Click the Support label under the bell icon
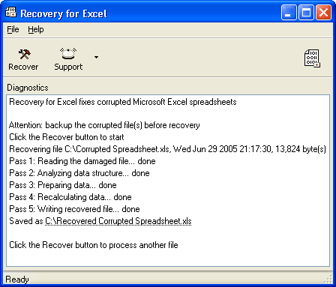The width and height of the screenshot is (336, 287). click(68, 67)
